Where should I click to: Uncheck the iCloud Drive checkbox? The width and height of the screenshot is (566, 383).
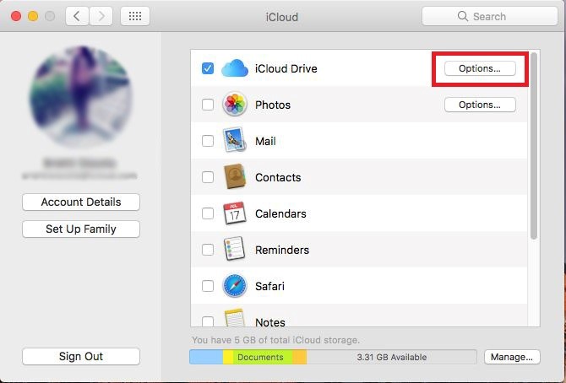point(208,68)
